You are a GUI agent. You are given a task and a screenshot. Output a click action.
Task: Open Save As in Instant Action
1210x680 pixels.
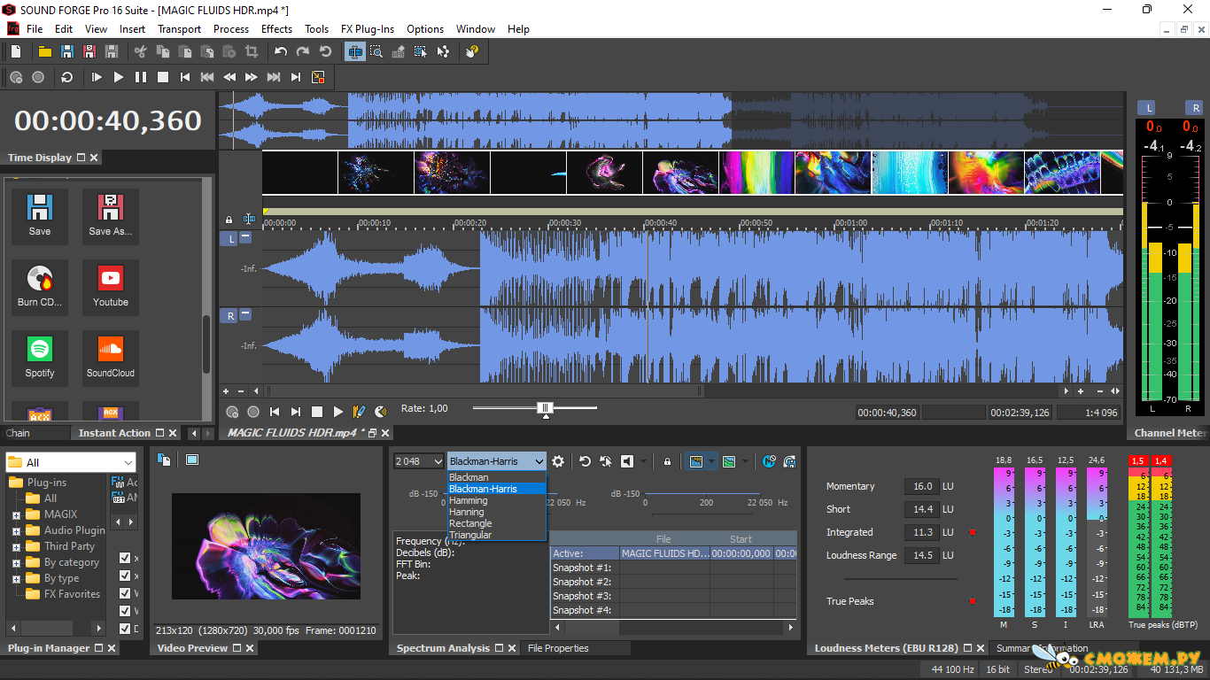[111, 216]
